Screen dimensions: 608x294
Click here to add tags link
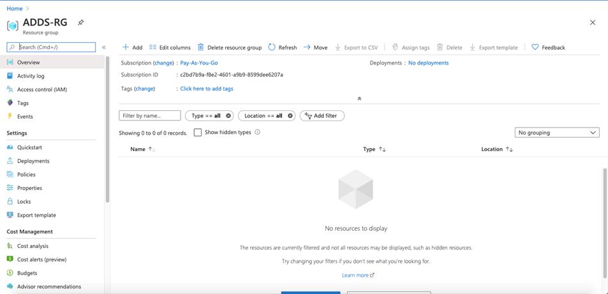point(207,89)
